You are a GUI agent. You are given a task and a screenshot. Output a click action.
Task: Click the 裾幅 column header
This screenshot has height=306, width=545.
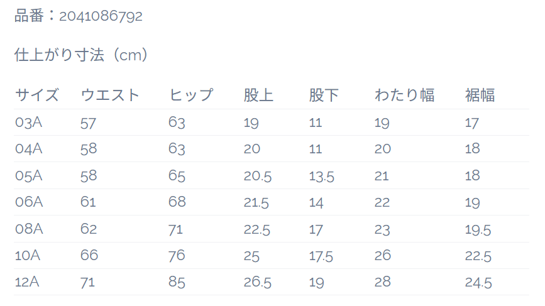click(x=480, y=95)
